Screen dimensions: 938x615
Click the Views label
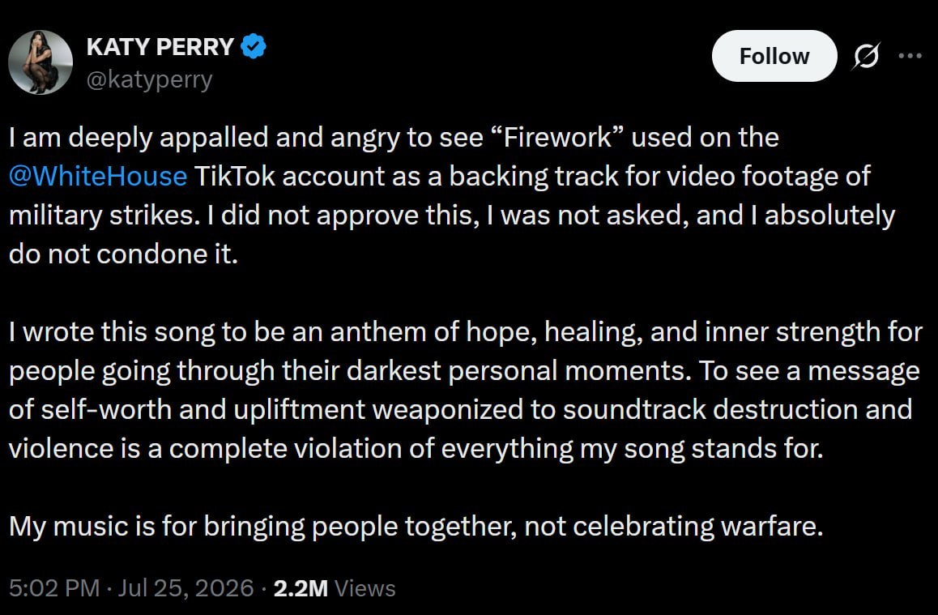365,588
